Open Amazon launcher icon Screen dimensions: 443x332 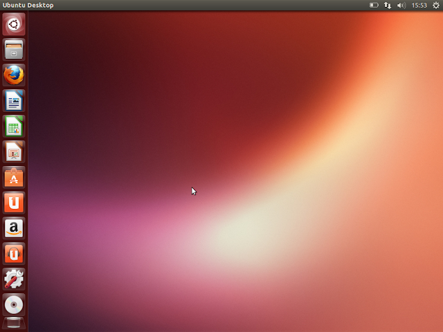click(14, 228)
